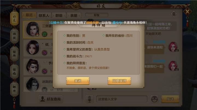The height and width of the screenshot is (110, 197).
Task: Click the 关闭 button in dialog
Action: pyautogui.click(x=78, y=81)
